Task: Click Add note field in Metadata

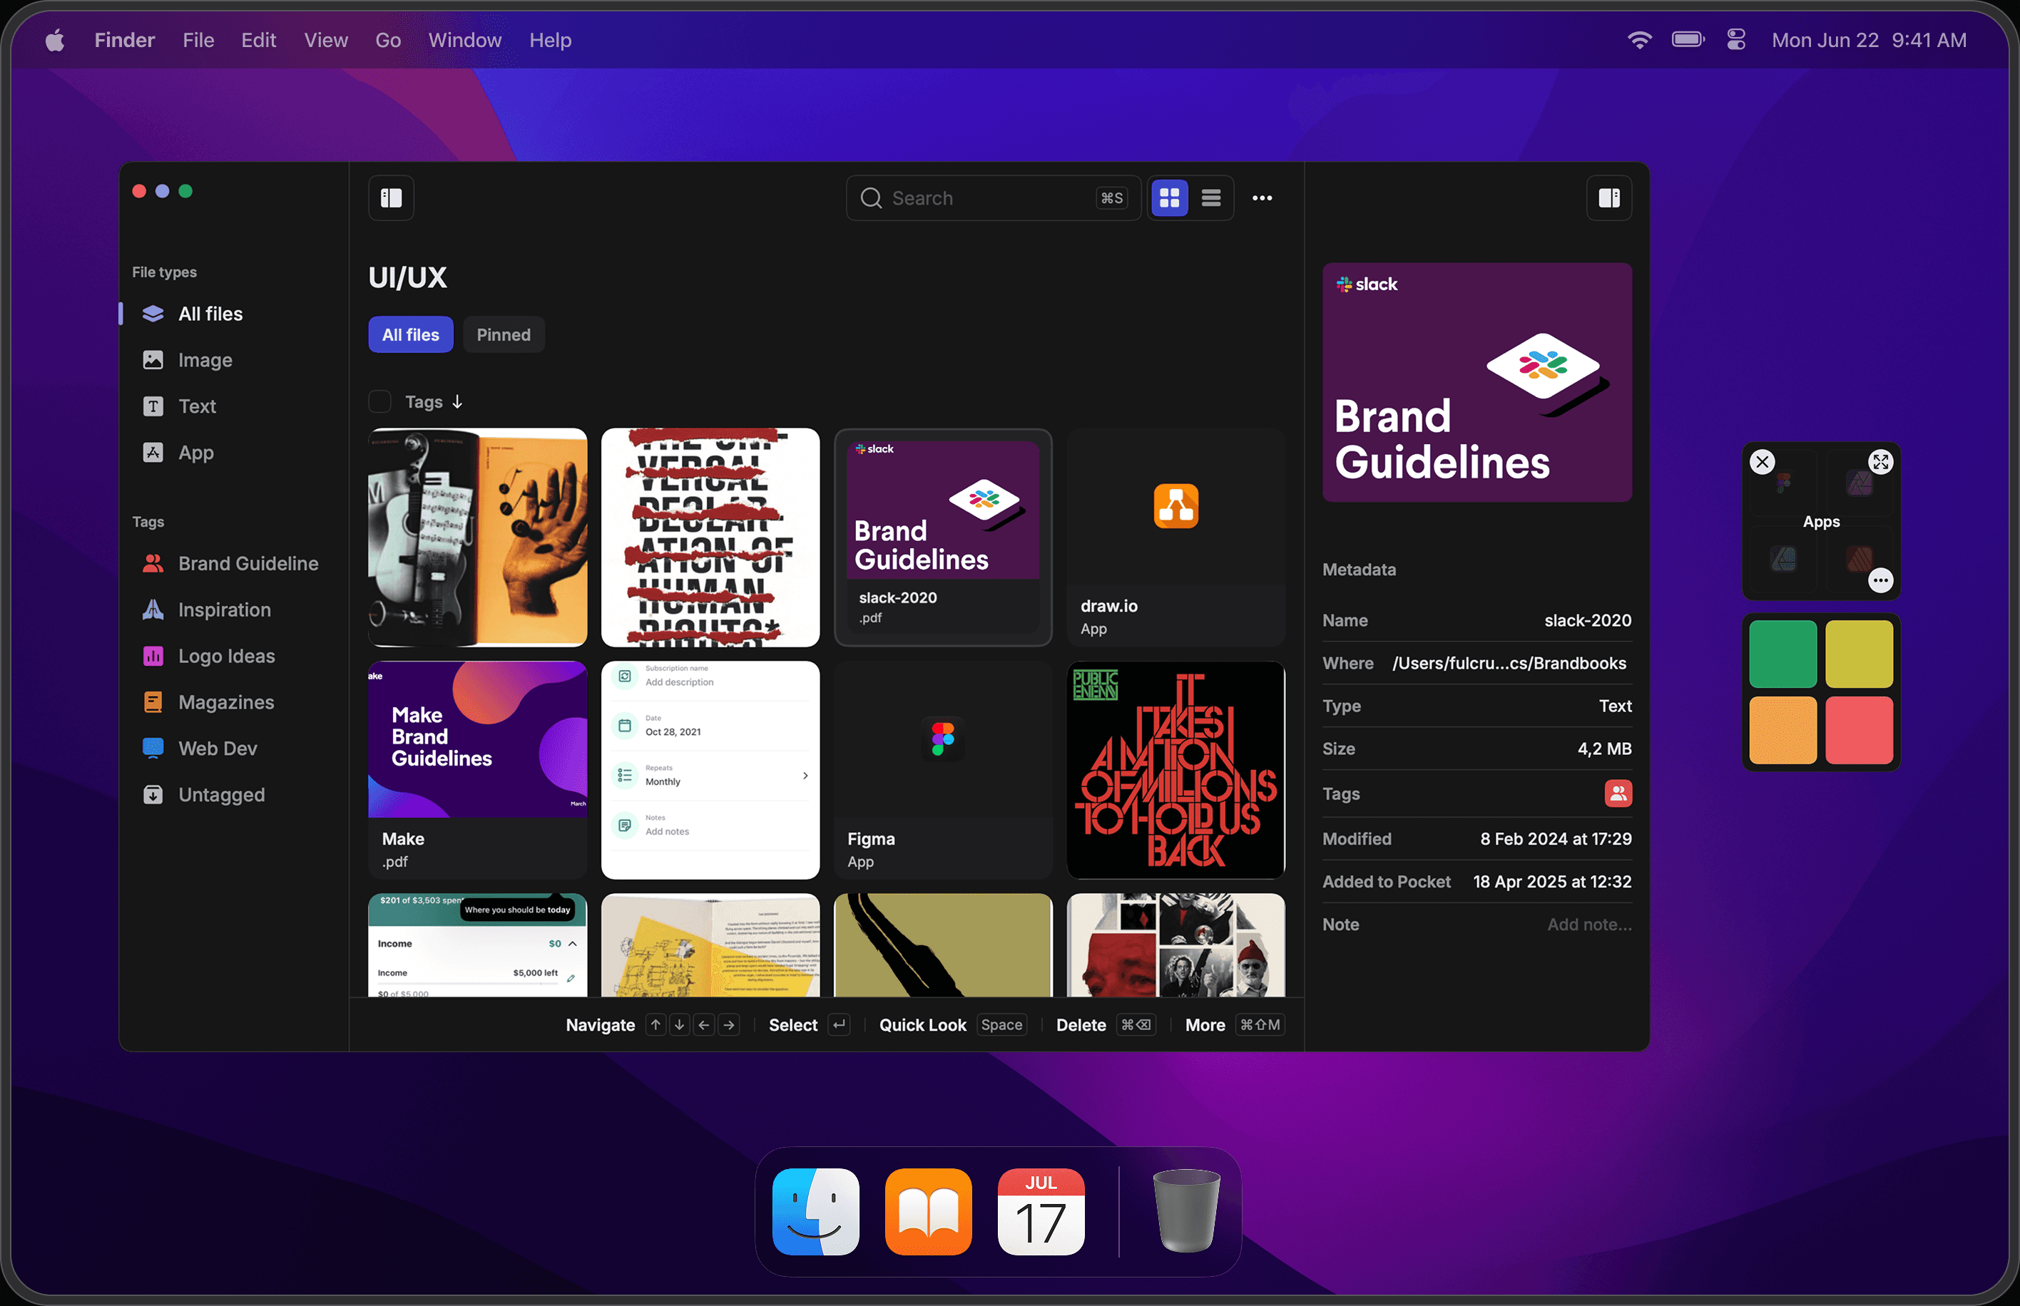Action: 1589,925
